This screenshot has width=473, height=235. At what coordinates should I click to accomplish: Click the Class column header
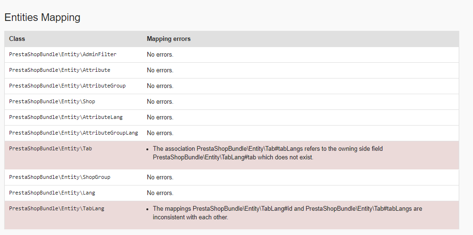coord(17,39)
